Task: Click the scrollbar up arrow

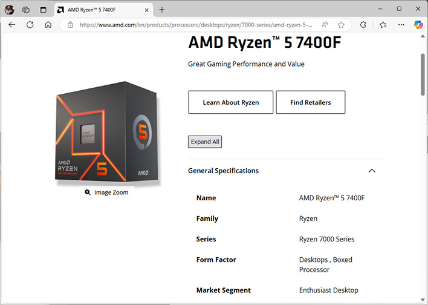Action: point(423,36)
